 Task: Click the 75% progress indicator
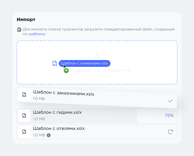169,116
